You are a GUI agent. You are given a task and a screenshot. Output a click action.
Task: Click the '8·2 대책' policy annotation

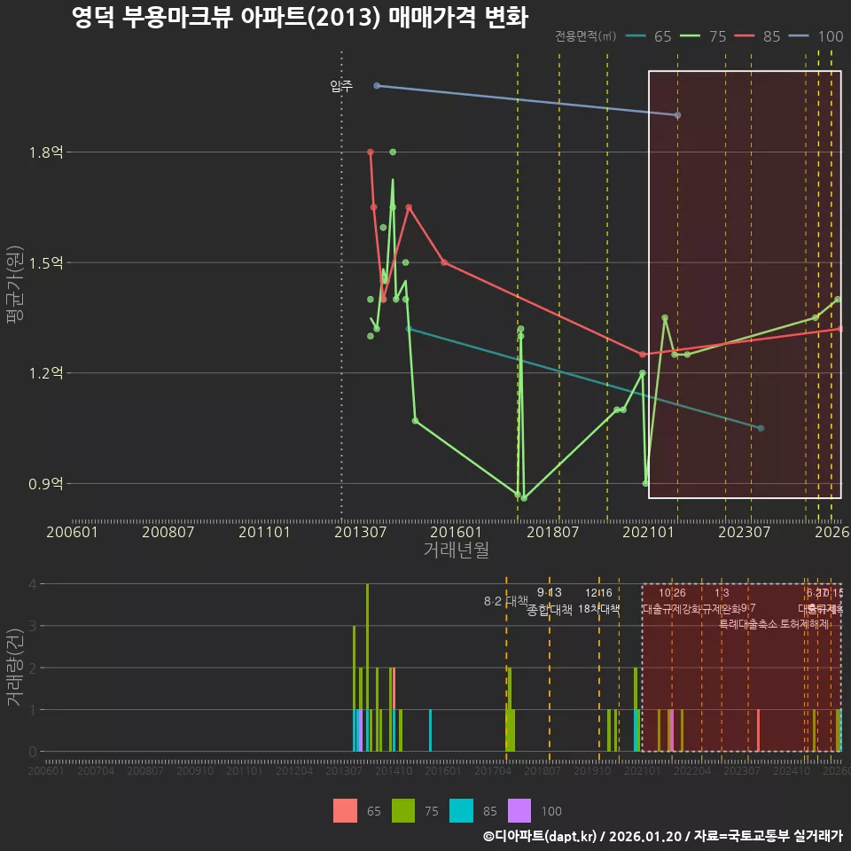click(x=506, y=601)
